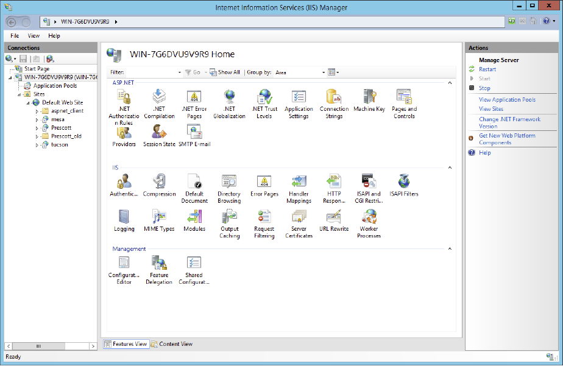Open Logging feature
Image resolution: width=563 pixels, height=366 pixels.
[124, 220]
